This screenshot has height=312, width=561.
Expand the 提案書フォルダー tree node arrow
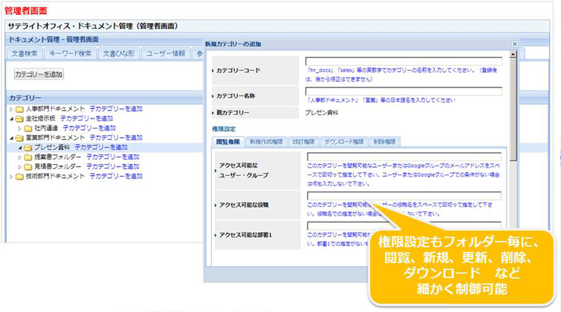point(19,158)
